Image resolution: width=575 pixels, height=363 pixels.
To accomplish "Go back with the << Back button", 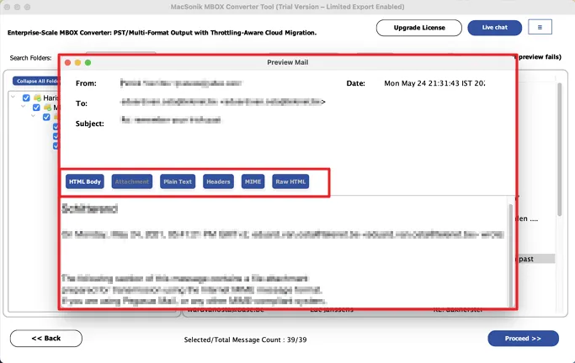I will point(46,339).
